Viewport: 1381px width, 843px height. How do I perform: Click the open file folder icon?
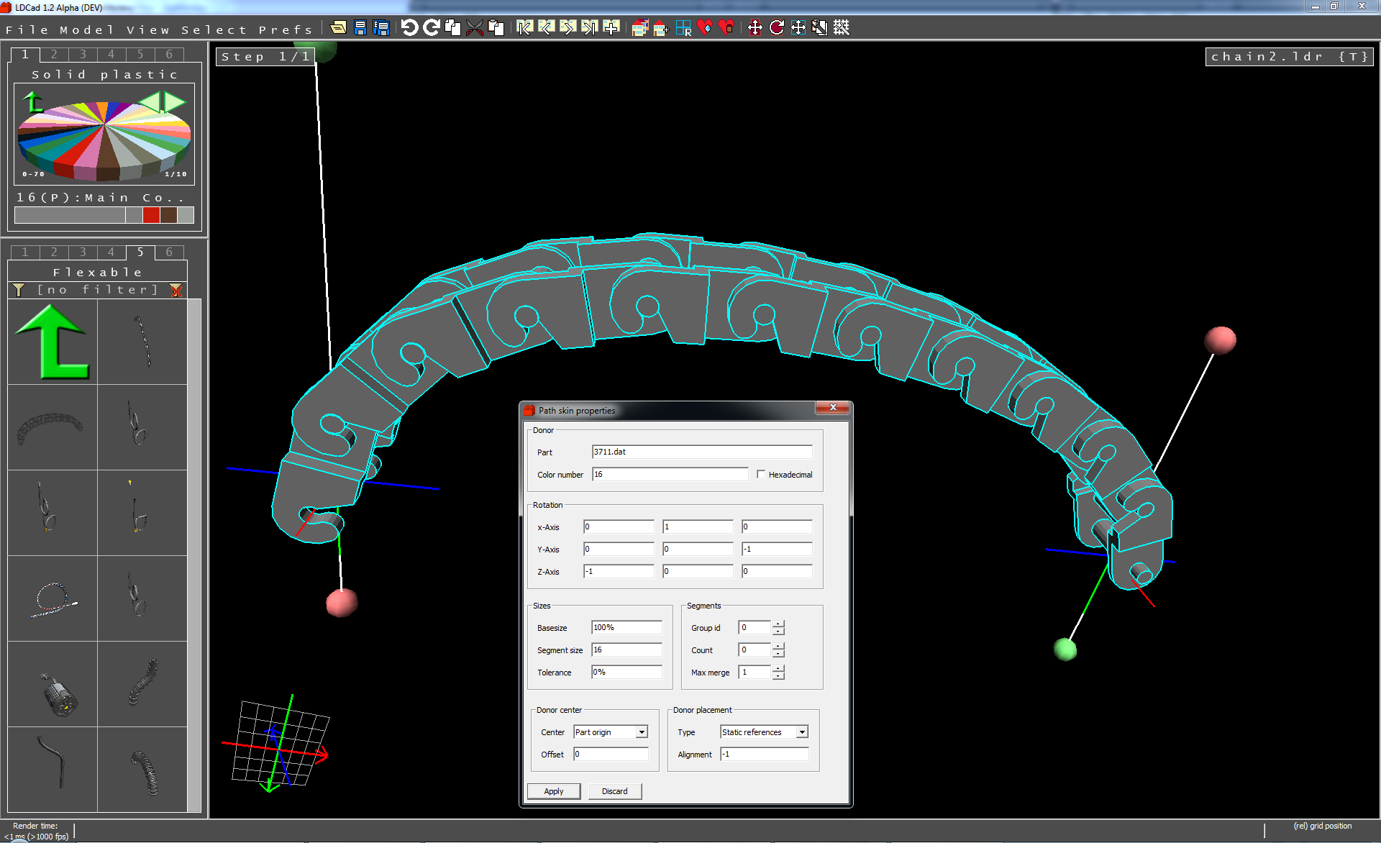point(338,28)
